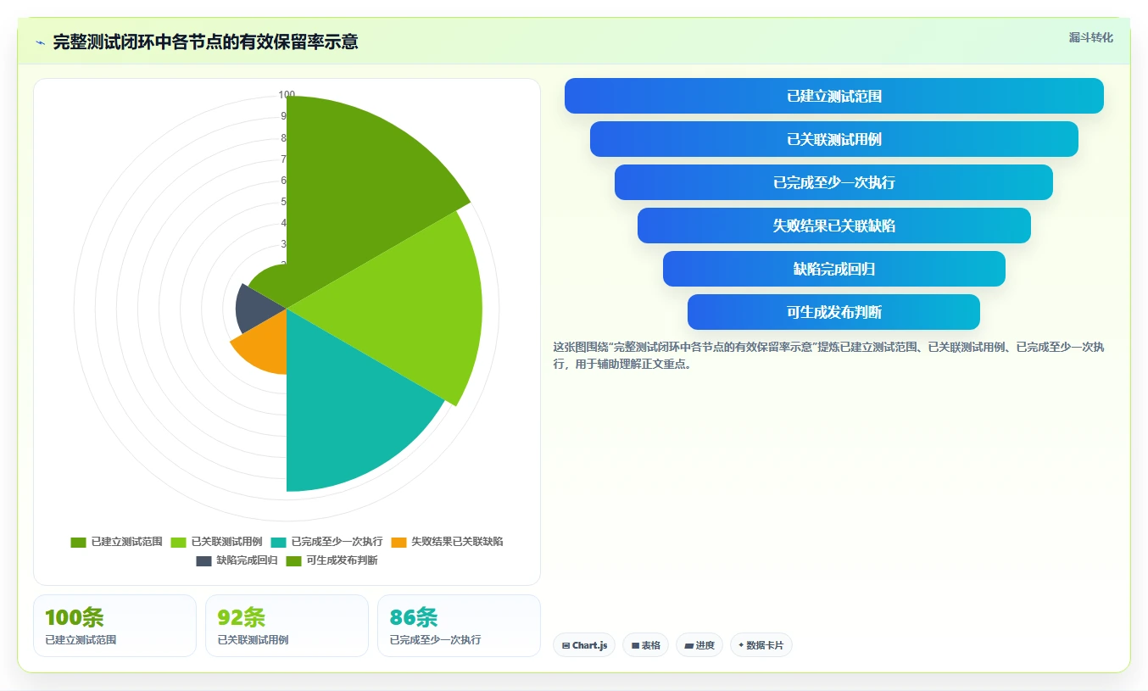Toggle 缺陷完成回归 legend entry
The width and height of the screenshot is (1148, 691).
click(x=237, y=560)
